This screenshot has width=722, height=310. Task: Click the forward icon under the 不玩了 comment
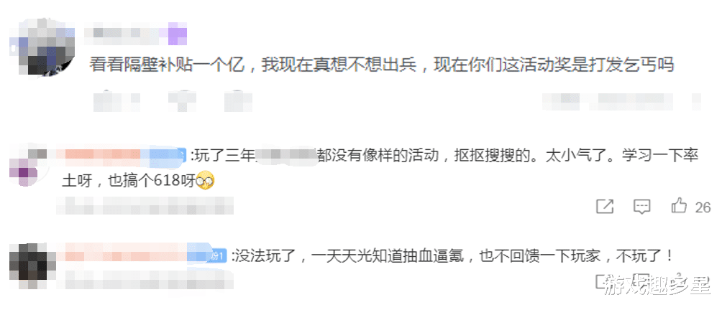605,281
